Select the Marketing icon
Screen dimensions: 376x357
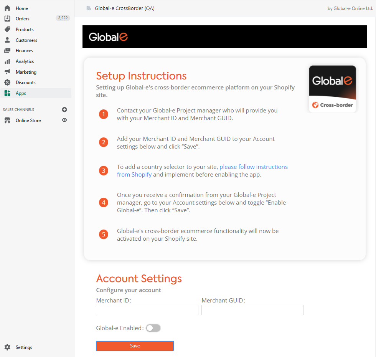click(x=7, y=72)
